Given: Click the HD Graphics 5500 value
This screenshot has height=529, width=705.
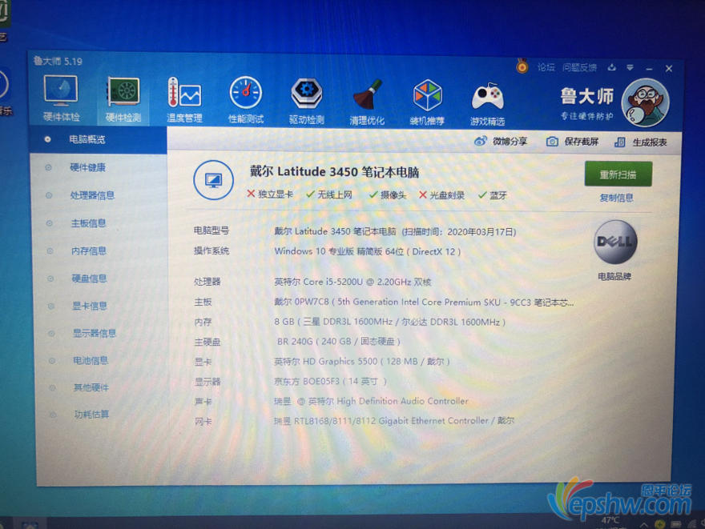Looking at the screenshot, I should [362, 362].
